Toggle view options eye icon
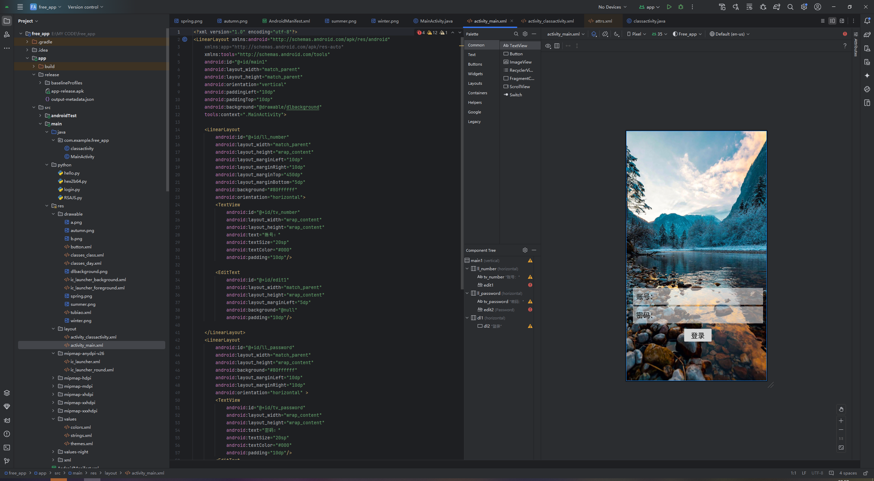Screen dimensions: 874x481 [548, 46]
